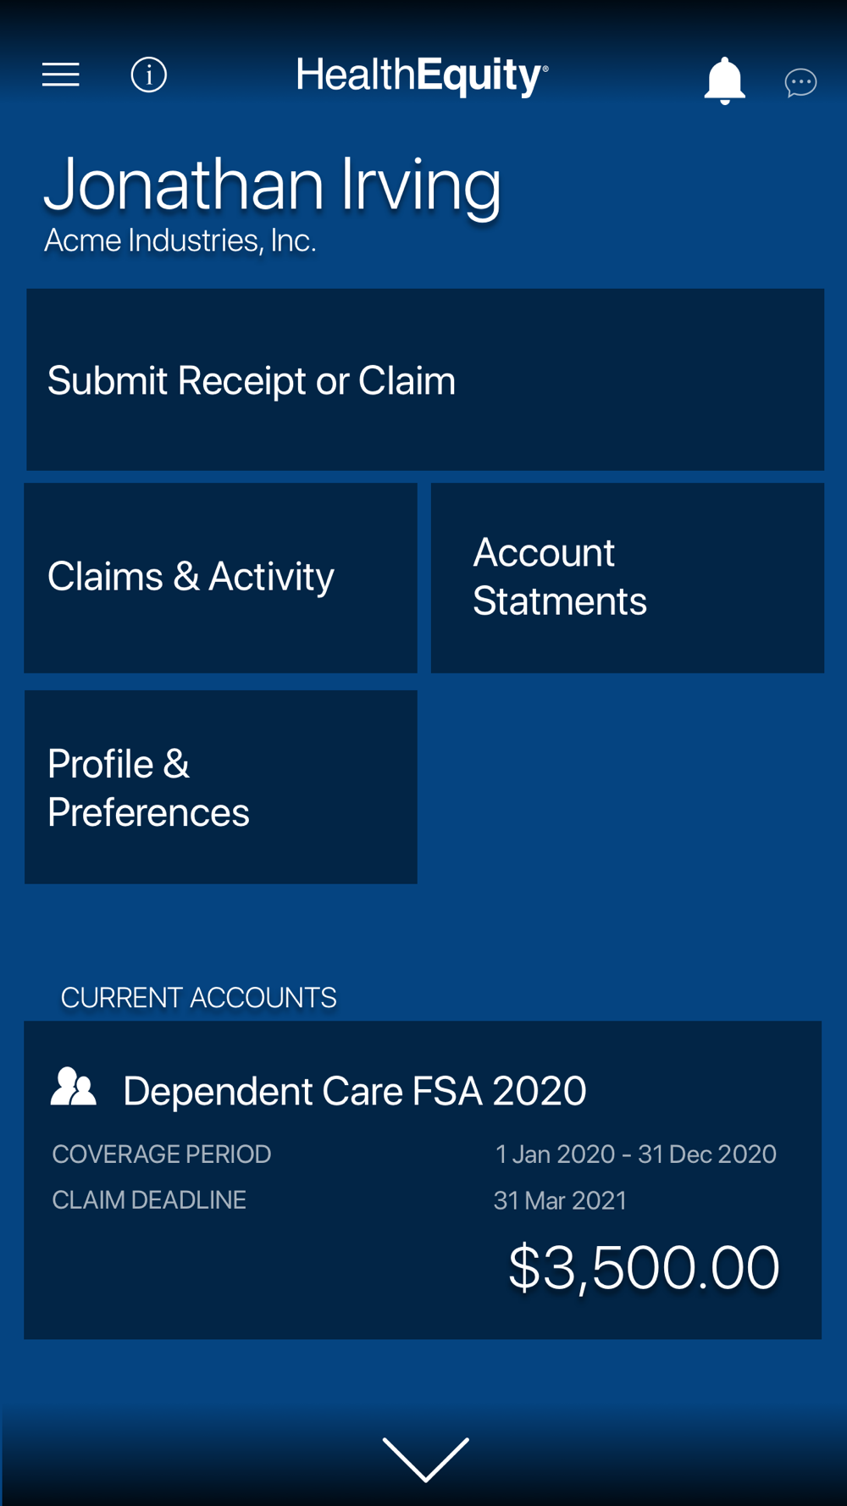Tap Acme Industries, Inc. employer label
Image resolution: width=847 pixels, height=1506 pixels.
pyautogui.click(x=180, y=241)
